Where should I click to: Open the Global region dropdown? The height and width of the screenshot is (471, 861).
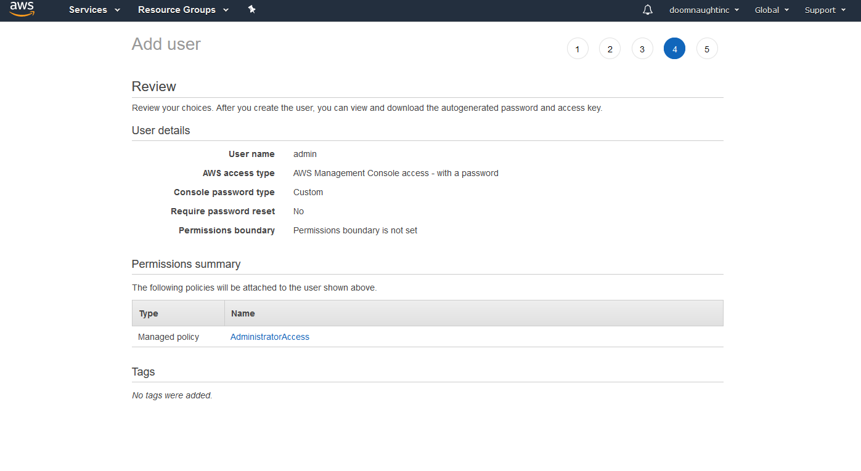[772, 10]
